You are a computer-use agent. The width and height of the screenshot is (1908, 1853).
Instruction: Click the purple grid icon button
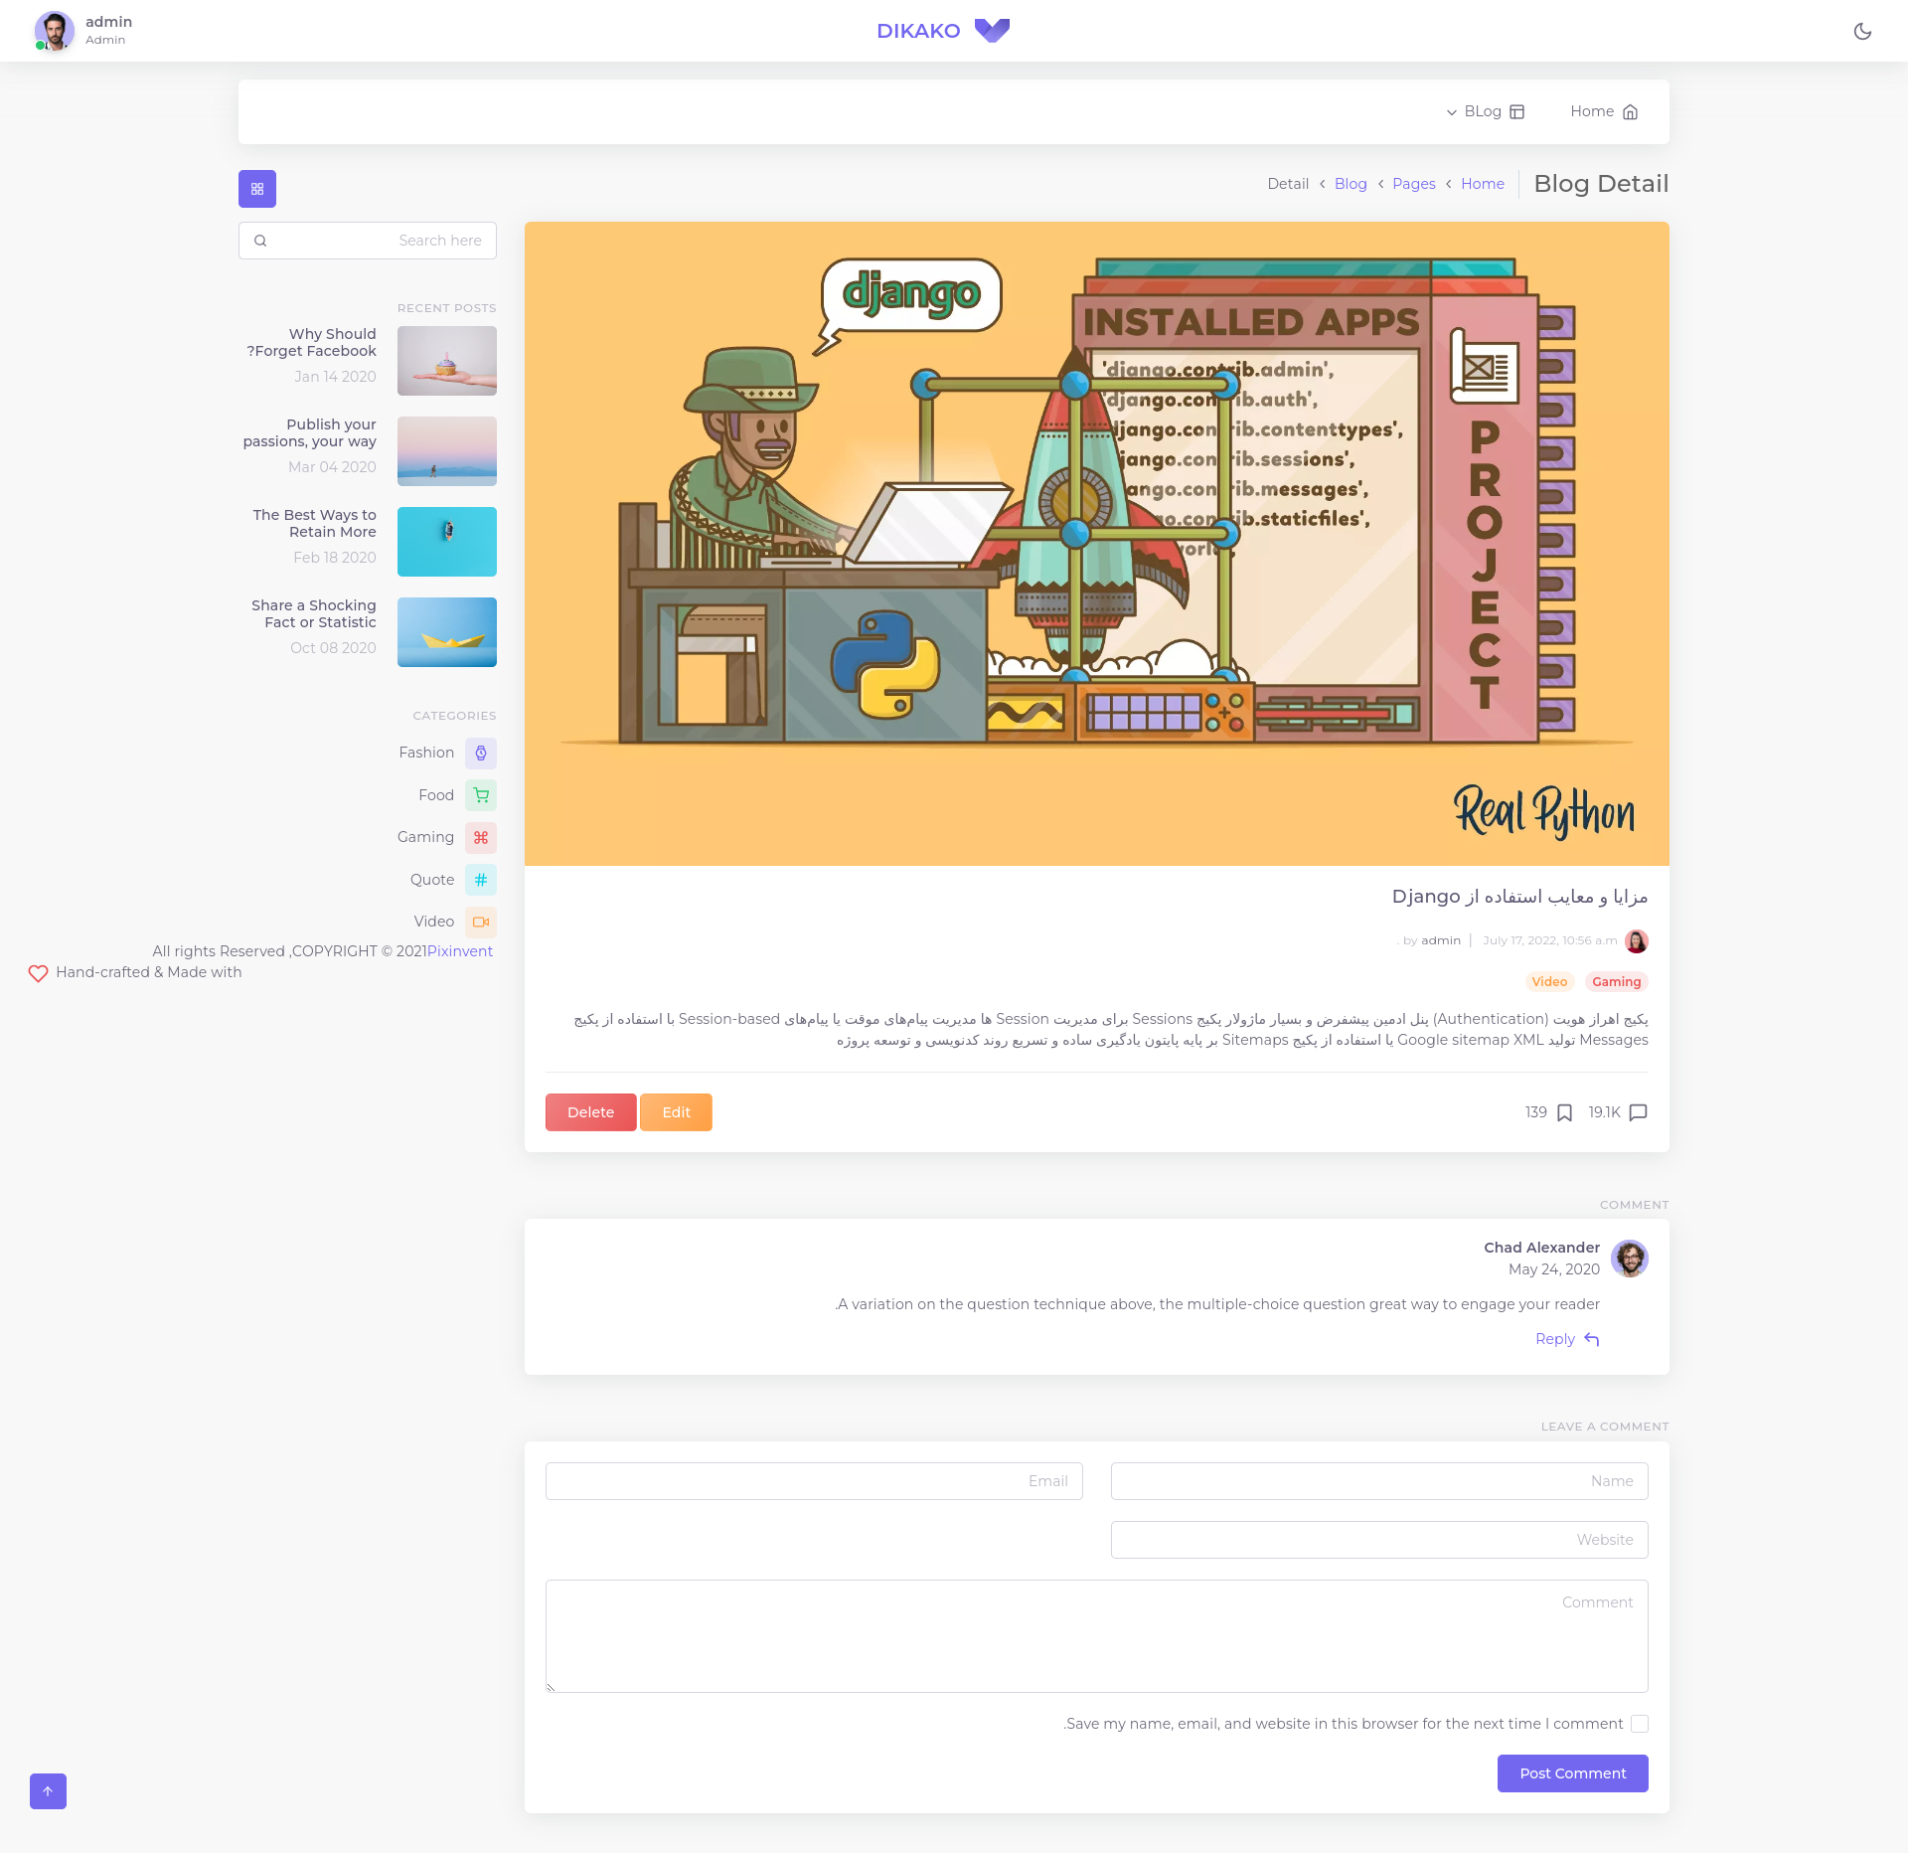coord(257,189)
